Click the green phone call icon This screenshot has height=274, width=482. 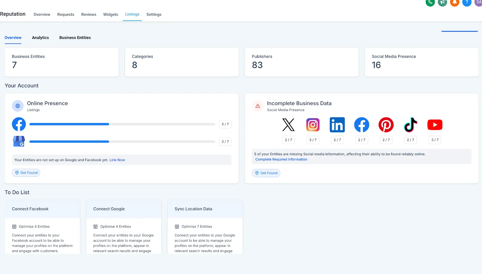(430, 2)
